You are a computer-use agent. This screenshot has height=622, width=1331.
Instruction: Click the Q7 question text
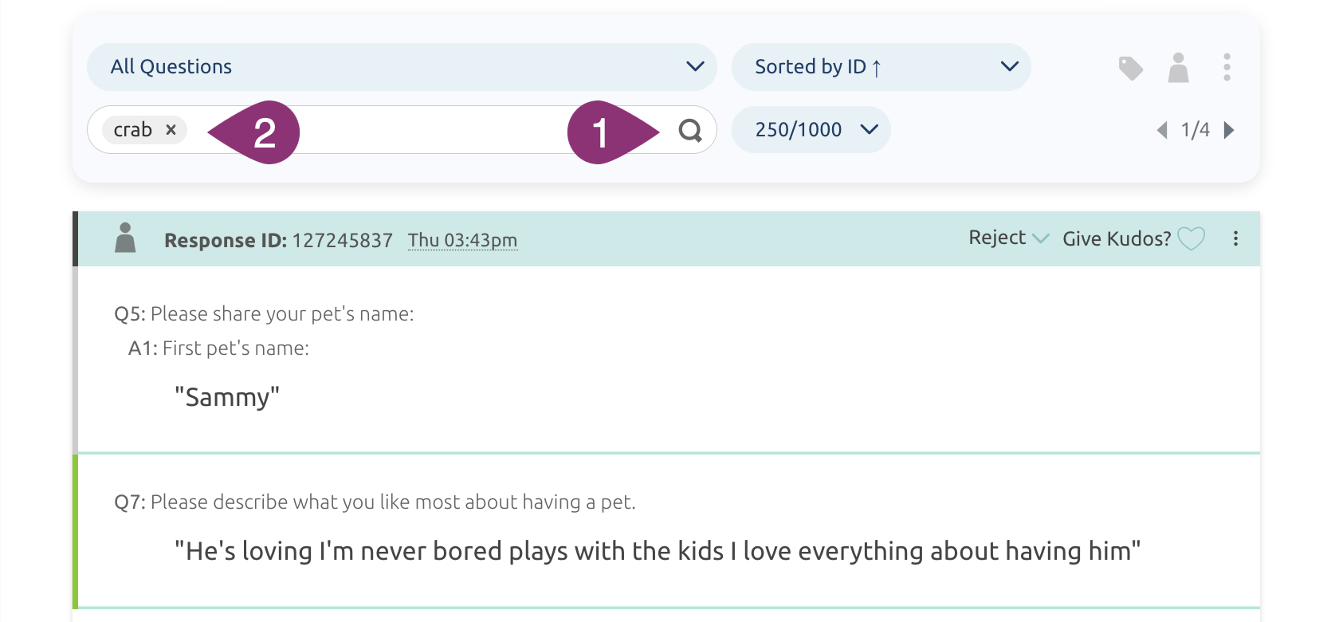[375, 502]
